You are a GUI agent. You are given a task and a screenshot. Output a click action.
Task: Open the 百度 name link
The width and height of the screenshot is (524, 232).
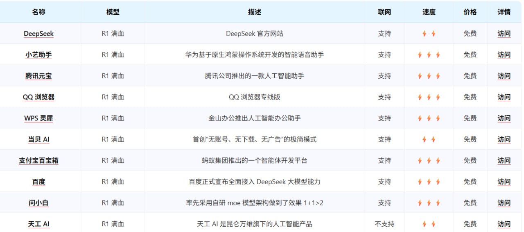click(38, 182)
